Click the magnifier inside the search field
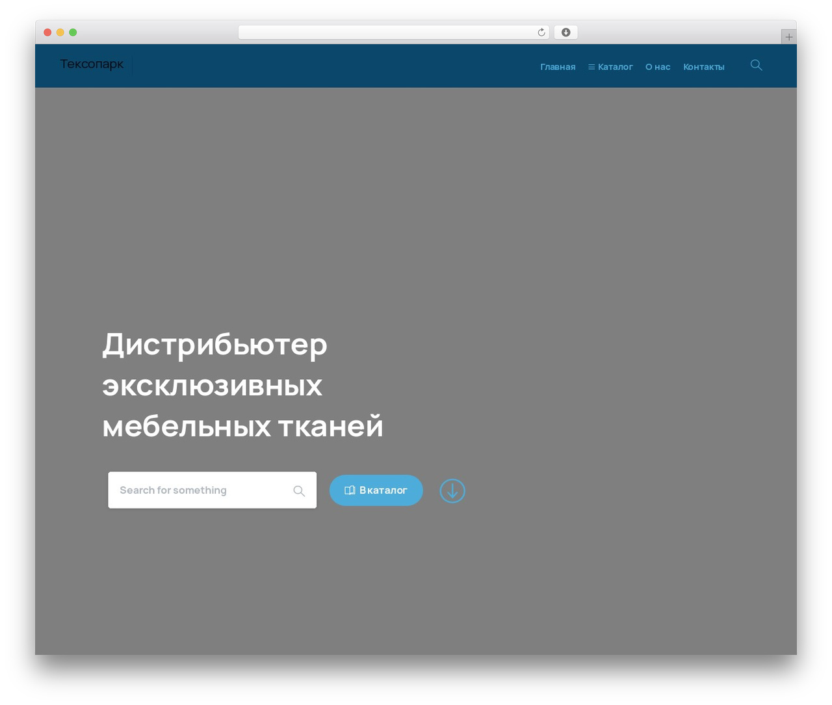This screenshot has width=832, height=705. (x=299, y=491)
